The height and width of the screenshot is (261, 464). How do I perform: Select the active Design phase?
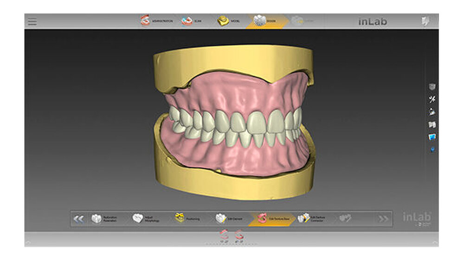265,21
